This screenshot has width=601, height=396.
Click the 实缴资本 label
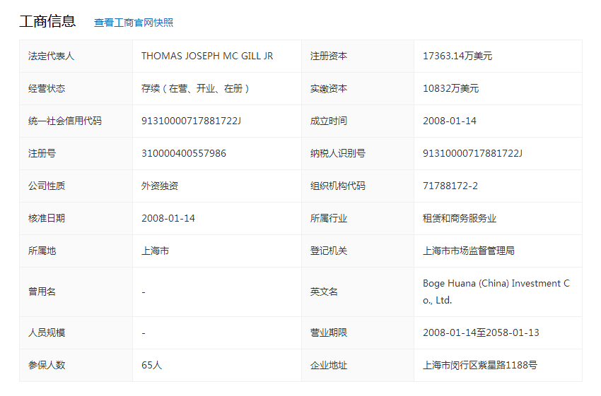click(329, 88)
